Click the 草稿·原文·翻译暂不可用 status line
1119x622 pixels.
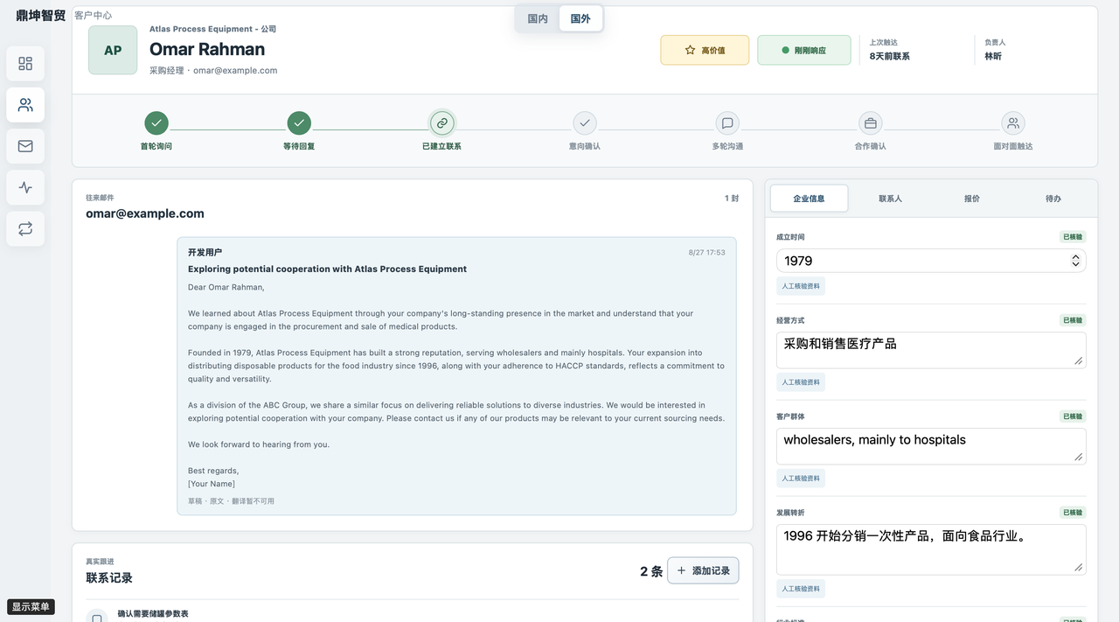[231, 501]
